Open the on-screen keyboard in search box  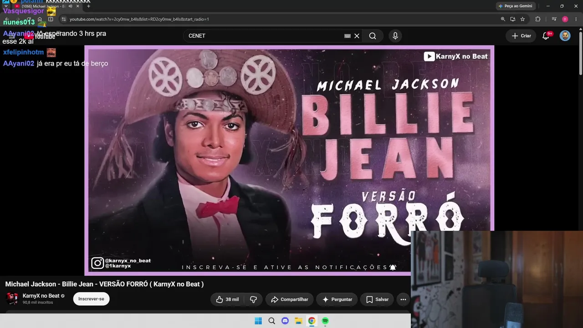coord(348,36)
